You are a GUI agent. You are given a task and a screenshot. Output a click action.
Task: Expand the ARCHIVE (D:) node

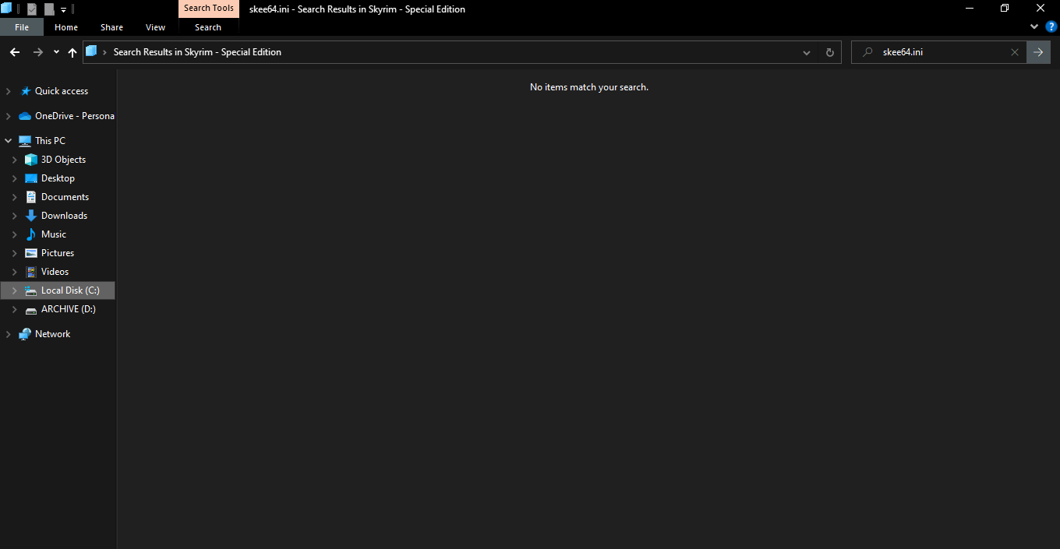click(x=14, y=309)
